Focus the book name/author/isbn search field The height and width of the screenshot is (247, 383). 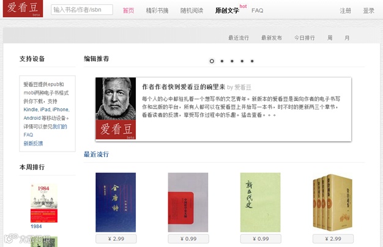[82, 10]
